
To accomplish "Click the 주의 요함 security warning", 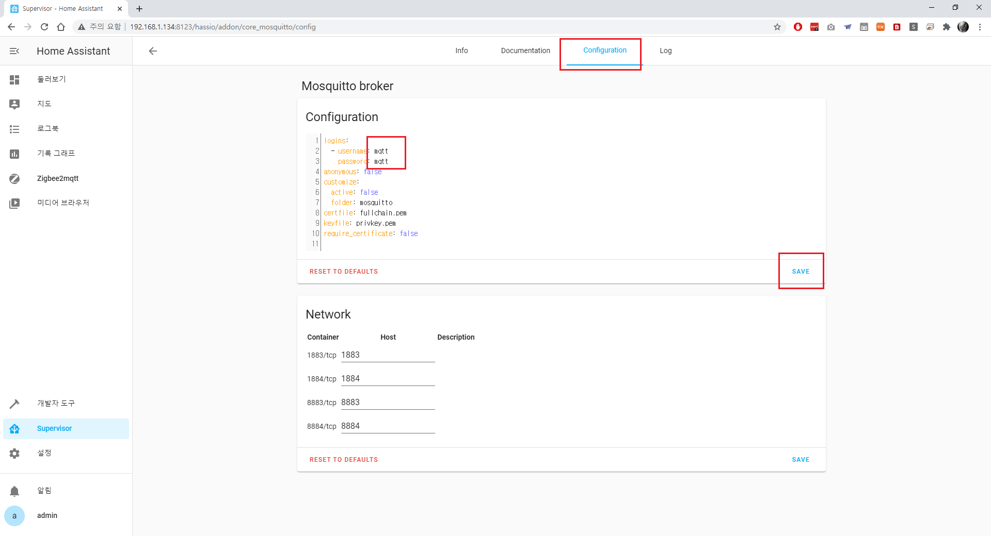I will [99, 27].
